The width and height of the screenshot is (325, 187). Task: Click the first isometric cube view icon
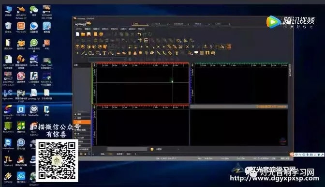[77, 47]
